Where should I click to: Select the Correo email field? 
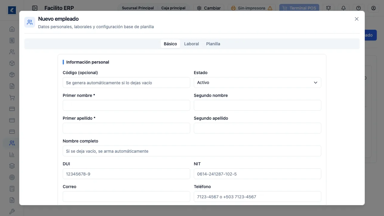click(126, 196)
